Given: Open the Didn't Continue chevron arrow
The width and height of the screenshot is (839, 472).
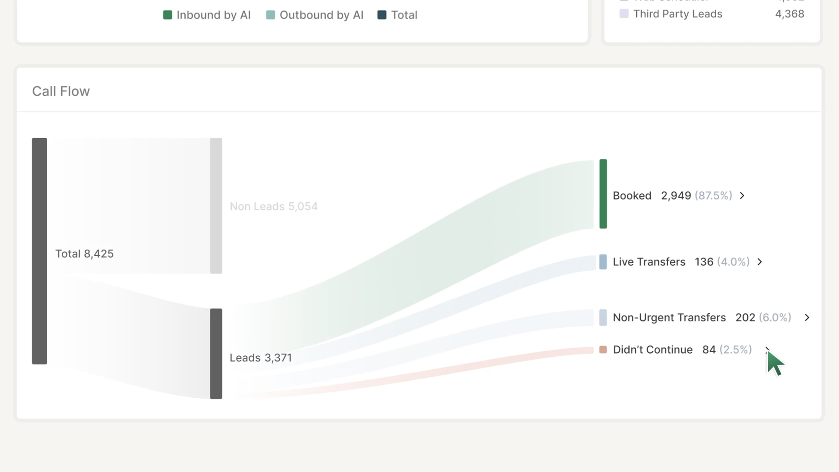Looking at the screenshot, I should click(x=767, y=349).
